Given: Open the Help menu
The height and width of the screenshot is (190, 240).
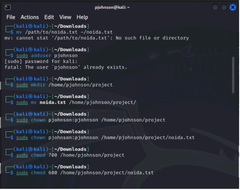Looking at the screenshot, I should [x=83, y=17].
